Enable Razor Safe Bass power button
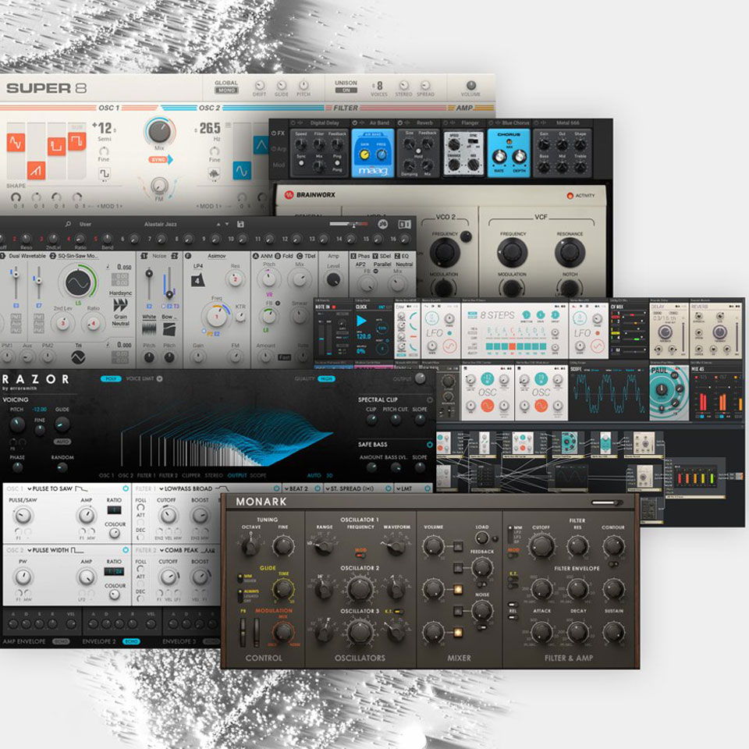Viewport: 749px width, 749px height. (429, 444)
